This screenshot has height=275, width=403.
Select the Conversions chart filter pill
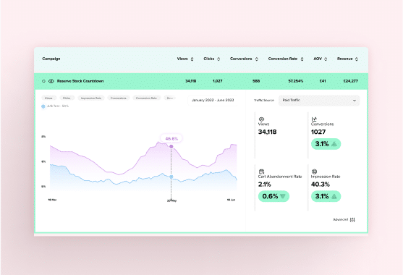click(119, 98)
